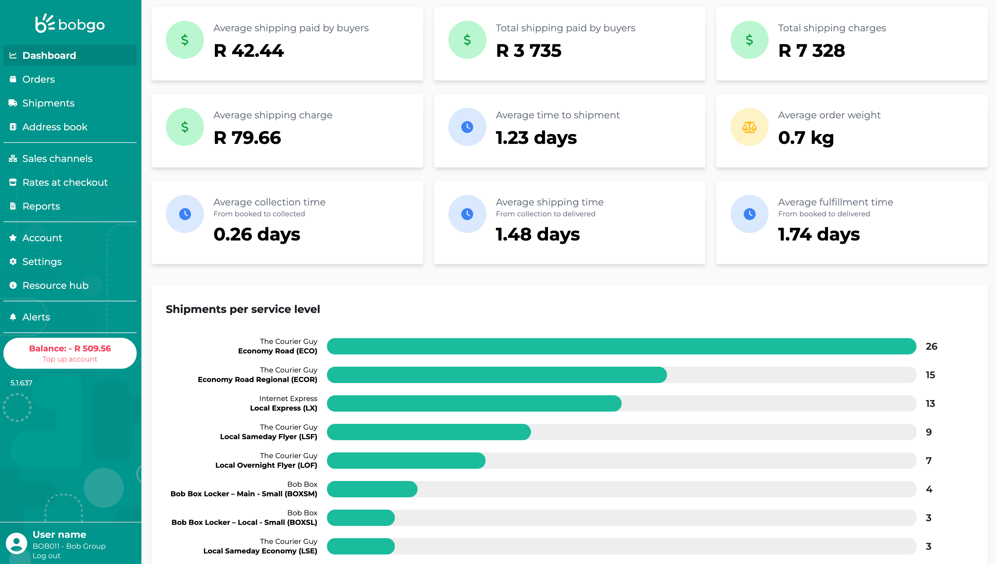This screenshot has height=564, width=996.
Task: Open the Address book
Action: pyautogui.click(x=70, y=127)
